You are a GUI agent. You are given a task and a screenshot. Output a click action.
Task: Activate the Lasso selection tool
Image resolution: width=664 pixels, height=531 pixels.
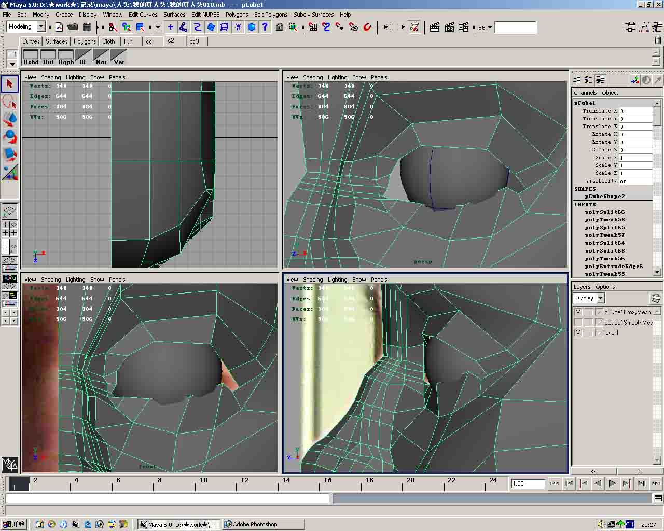(10, 101)
